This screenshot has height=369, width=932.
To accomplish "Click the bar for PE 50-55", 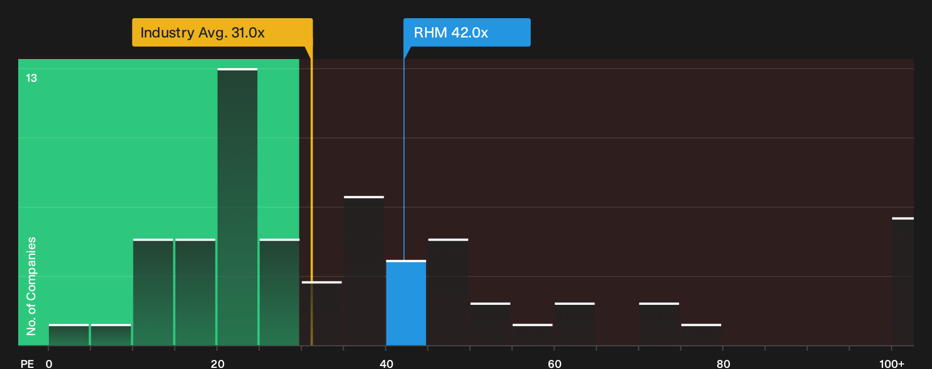I will coord(490,324).
